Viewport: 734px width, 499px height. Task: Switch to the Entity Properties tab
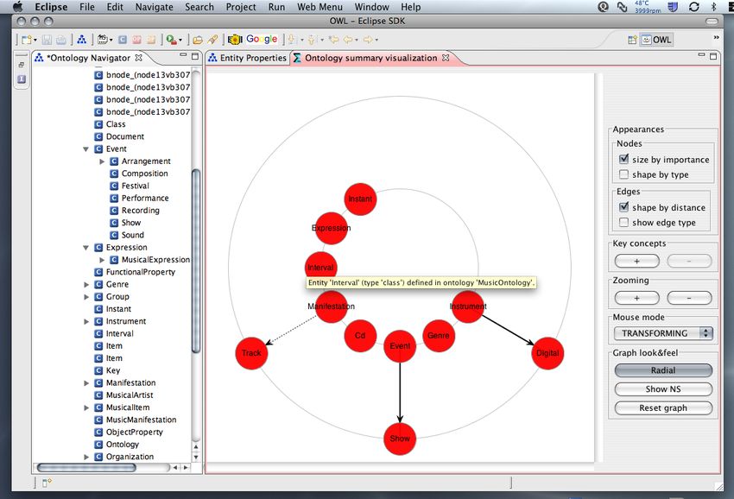pyautogui.click(x=247, y=58)
